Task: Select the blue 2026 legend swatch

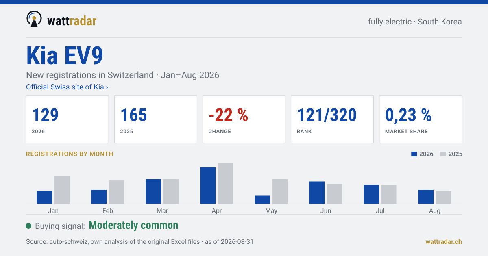Action: click(x=414, y=154)
